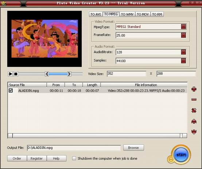Click the Help button
This screenshot has height=169, width=202.
pyautogui.click(x=56, y=158)
